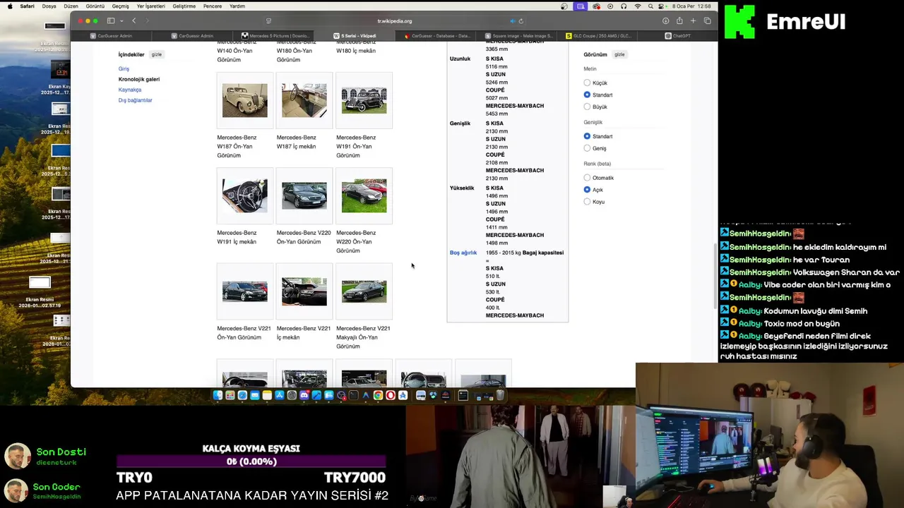Image resolution: width=904 pixels, height=508 pixels.
Task: Mute tab audio speaker icon in address bar
Action: point(513,20)
